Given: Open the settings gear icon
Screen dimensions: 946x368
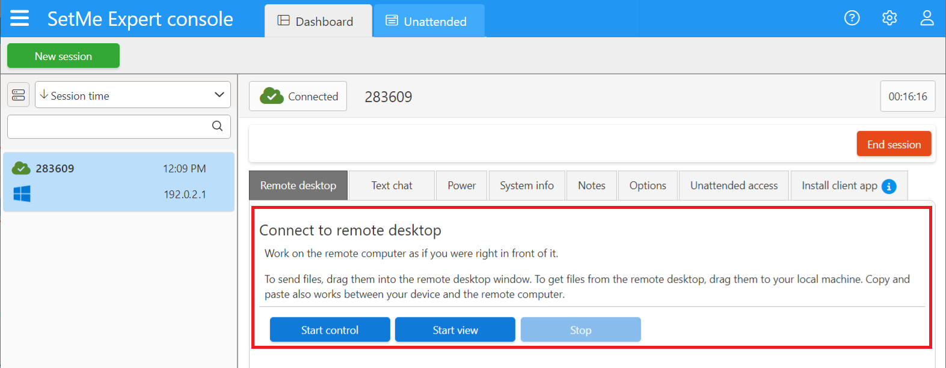Looking at the screenshot, I should [x=889, y=18].
